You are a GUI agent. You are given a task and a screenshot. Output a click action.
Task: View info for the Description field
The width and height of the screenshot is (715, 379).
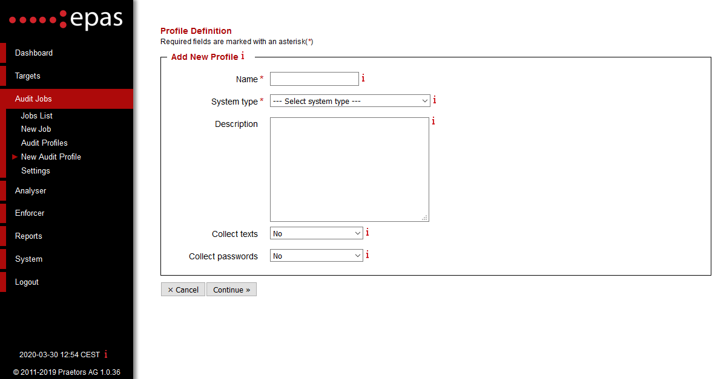433,121
